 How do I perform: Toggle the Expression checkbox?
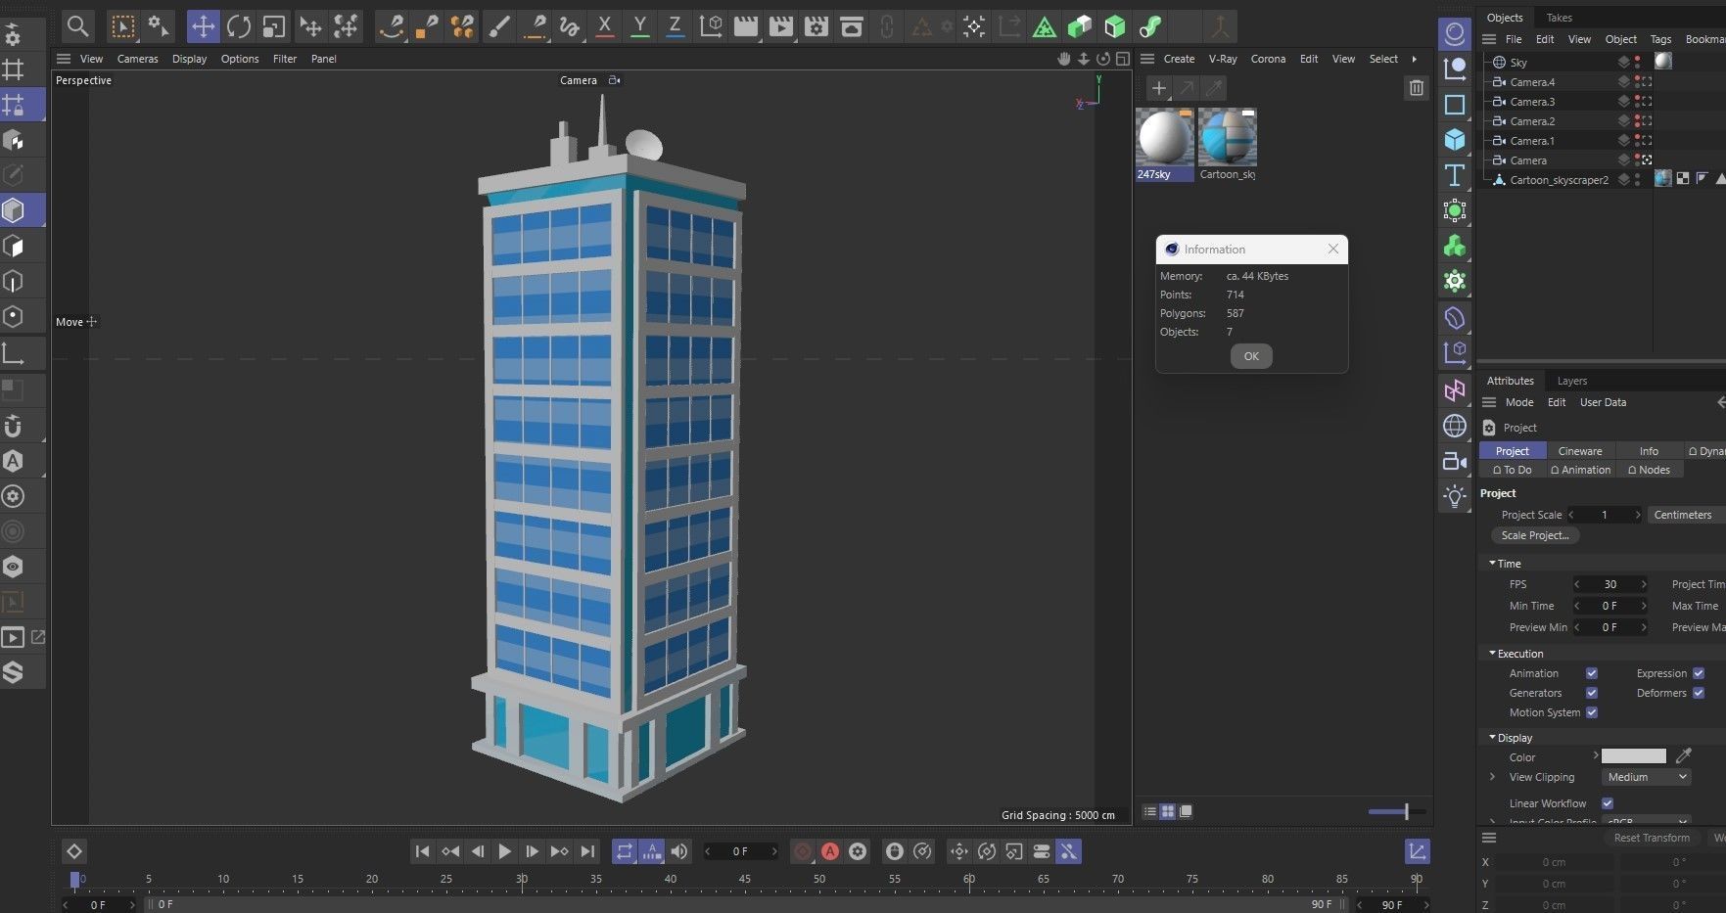[1699, 673]
